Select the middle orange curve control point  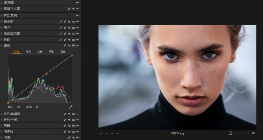pyautogui.click(x=46, y=73)
